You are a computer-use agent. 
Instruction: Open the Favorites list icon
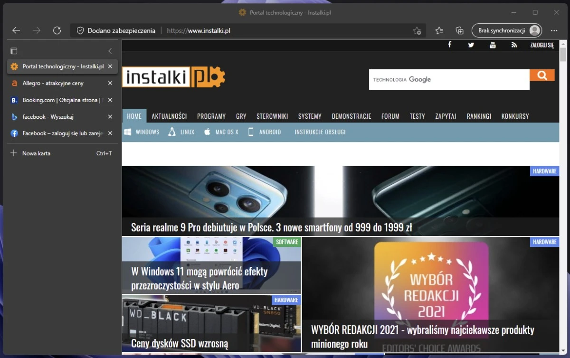click(x=439, y=30)
